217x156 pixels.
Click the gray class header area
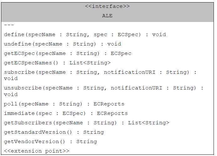107,12
